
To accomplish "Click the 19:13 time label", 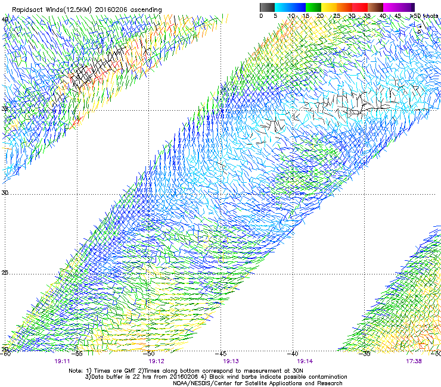I will coord(231,361).
